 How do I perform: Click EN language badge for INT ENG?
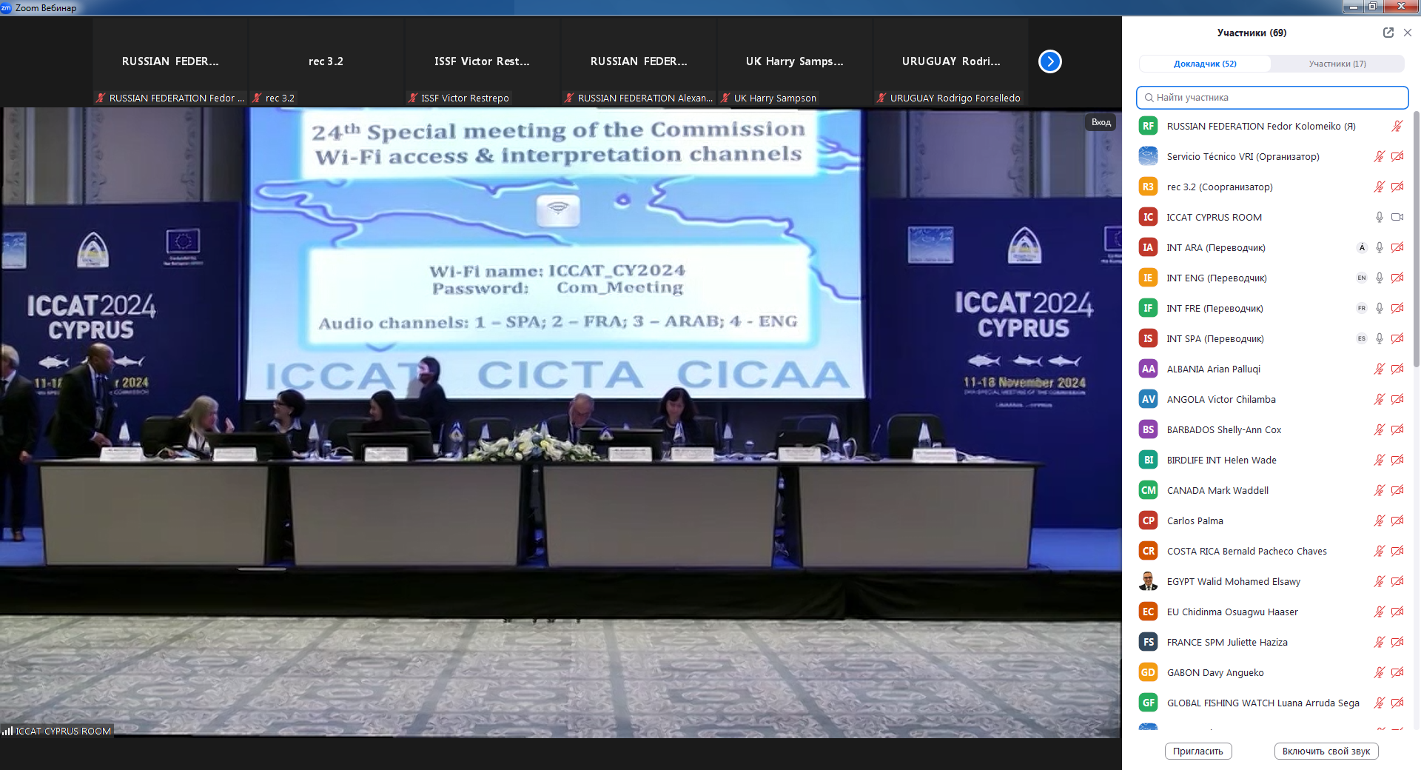coord(1361,278)
